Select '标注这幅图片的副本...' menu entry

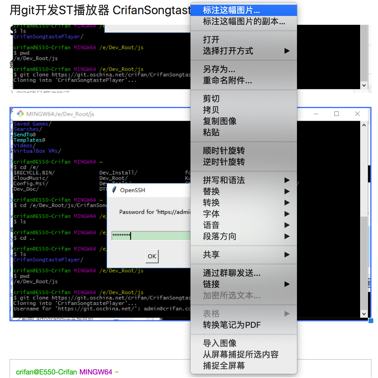(x=244, y=22)
